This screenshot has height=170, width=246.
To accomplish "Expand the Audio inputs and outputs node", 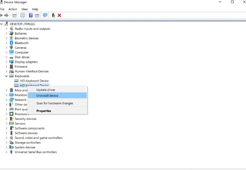I will coord(6,29).
